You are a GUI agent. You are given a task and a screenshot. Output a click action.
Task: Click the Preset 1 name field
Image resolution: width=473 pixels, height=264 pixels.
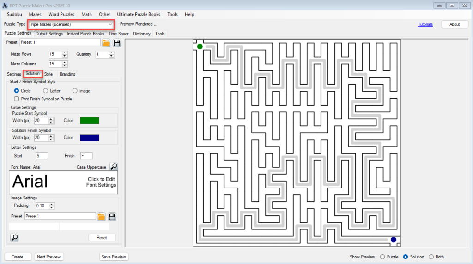[60, 42]
